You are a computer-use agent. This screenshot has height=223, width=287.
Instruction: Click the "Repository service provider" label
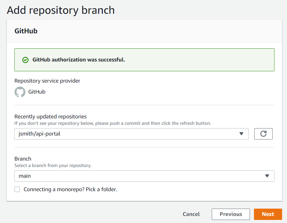point(47,81)
